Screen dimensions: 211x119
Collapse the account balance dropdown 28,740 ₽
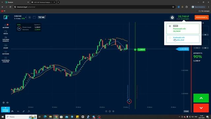[x=183, y=17]
